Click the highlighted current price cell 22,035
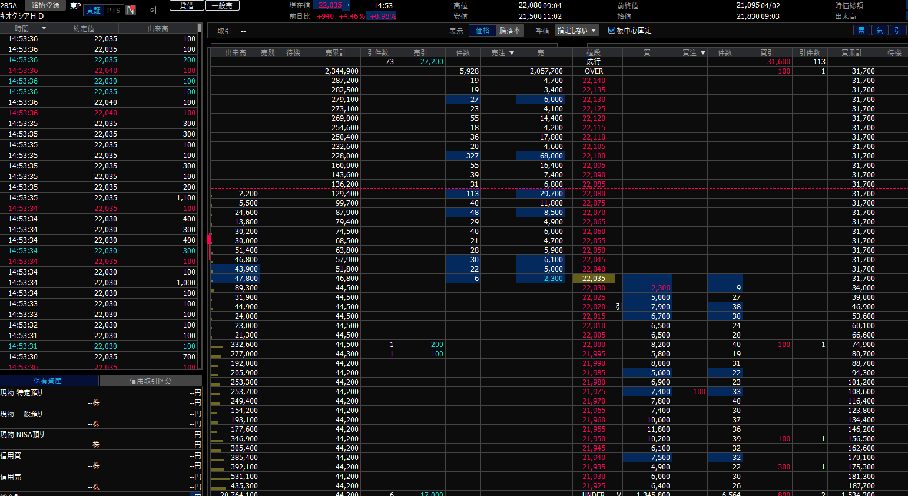The image size is (908, 496). click(x=594, y=279)
